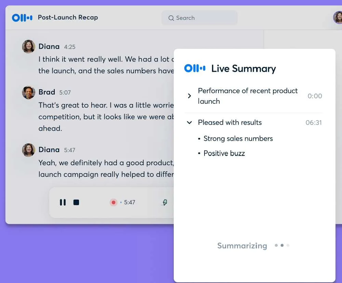Viewport: 342px width, 283px height.
Task: Click the magnifying glass search icon
Action: coord(171,18)
